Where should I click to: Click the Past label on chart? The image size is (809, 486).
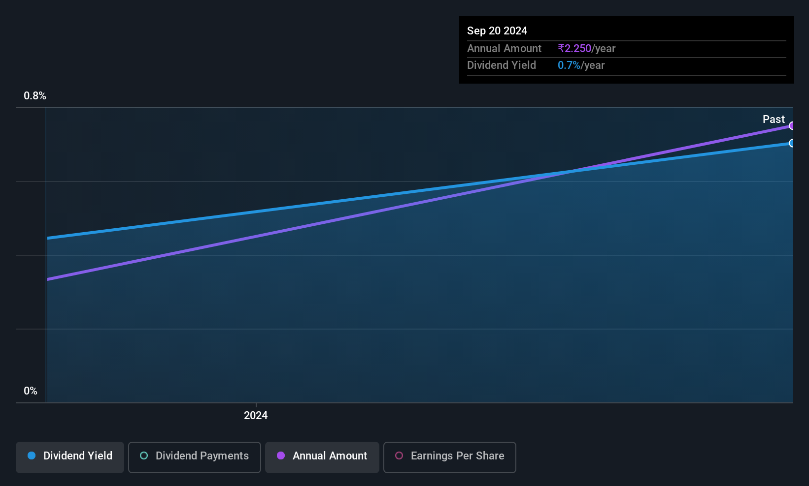[x=774, y=120]
